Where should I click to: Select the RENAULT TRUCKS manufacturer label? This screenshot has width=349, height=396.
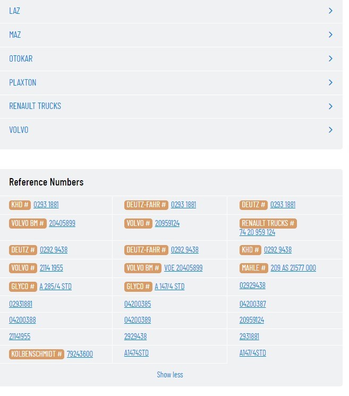(x=35, y=106)
